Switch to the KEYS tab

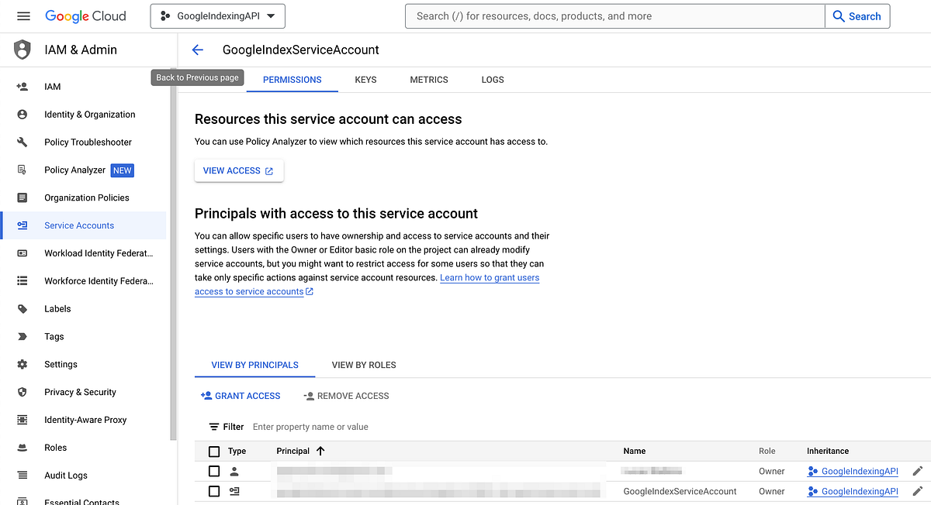pyautogui.click(x=365, y=80)
